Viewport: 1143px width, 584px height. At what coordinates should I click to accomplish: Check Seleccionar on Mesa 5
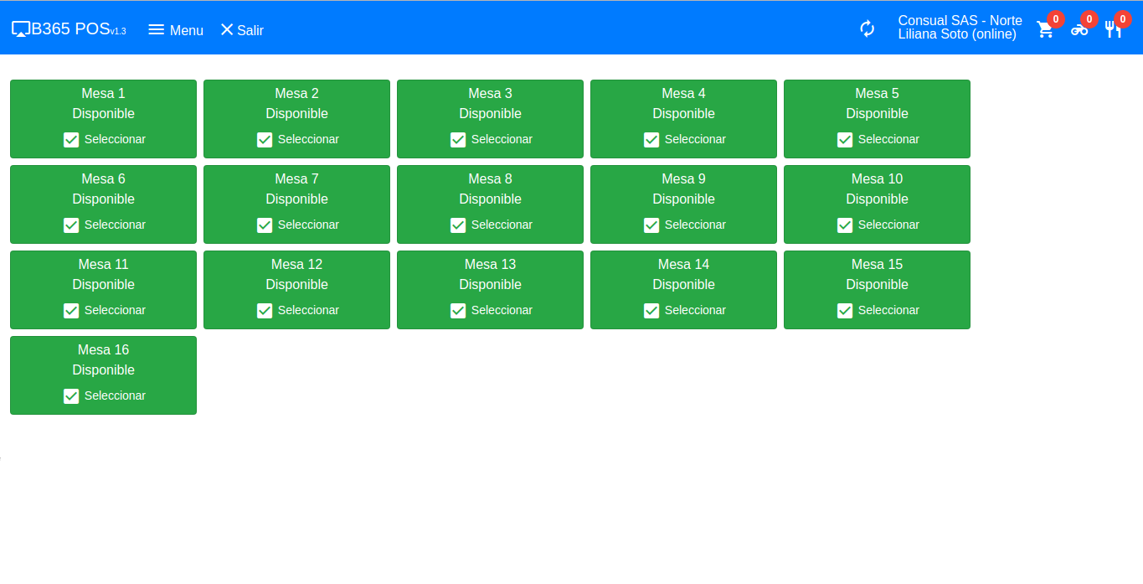click(878, 140)
